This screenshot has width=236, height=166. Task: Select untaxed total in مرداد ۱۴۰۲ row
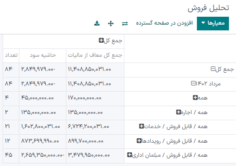95,84
